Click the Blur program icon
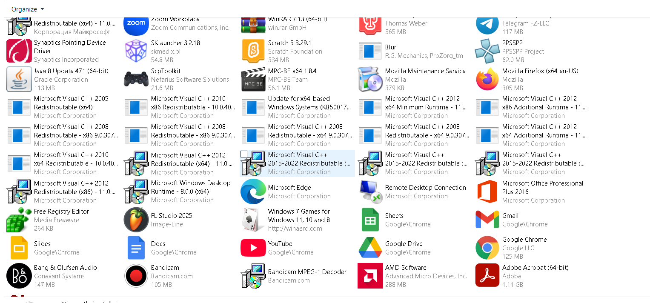The width and height of the screenshot is (650, 303). 370,51
